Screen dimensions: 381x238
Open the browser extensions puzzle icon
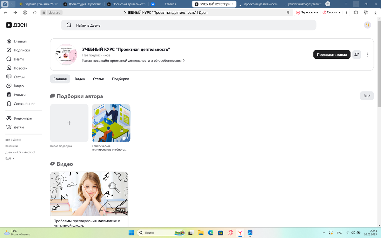coord(356,12)
